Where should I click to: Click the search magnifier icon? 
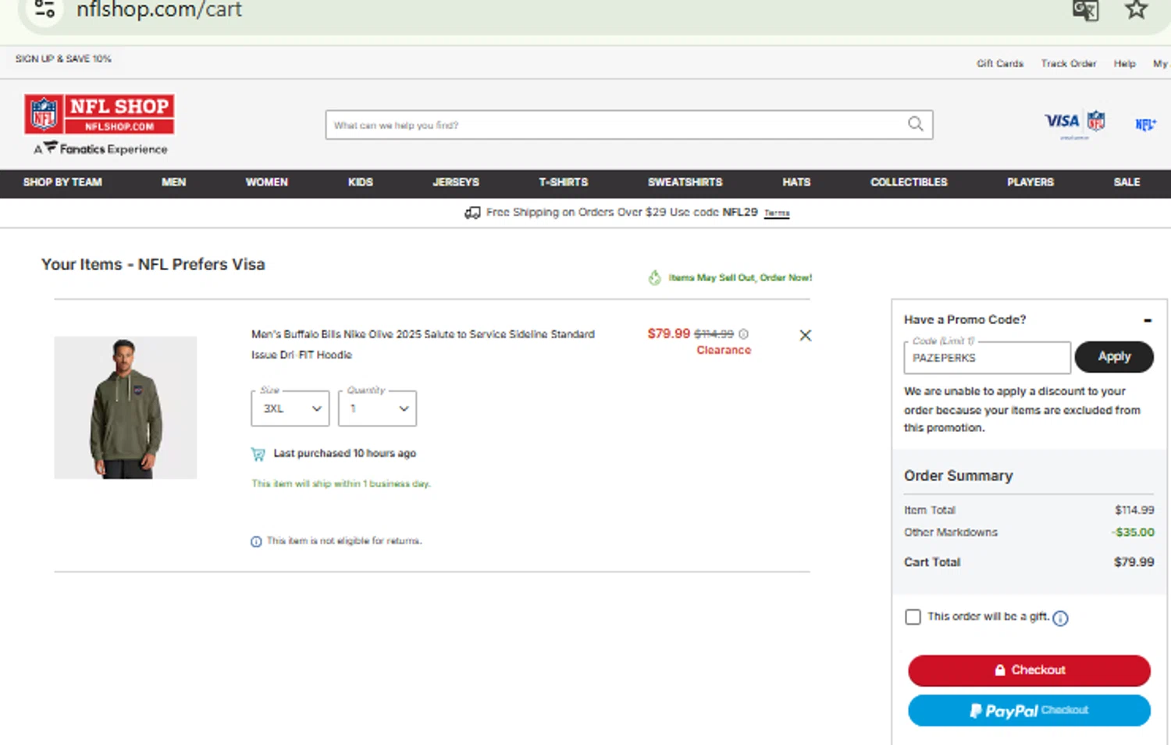(916, 124)
